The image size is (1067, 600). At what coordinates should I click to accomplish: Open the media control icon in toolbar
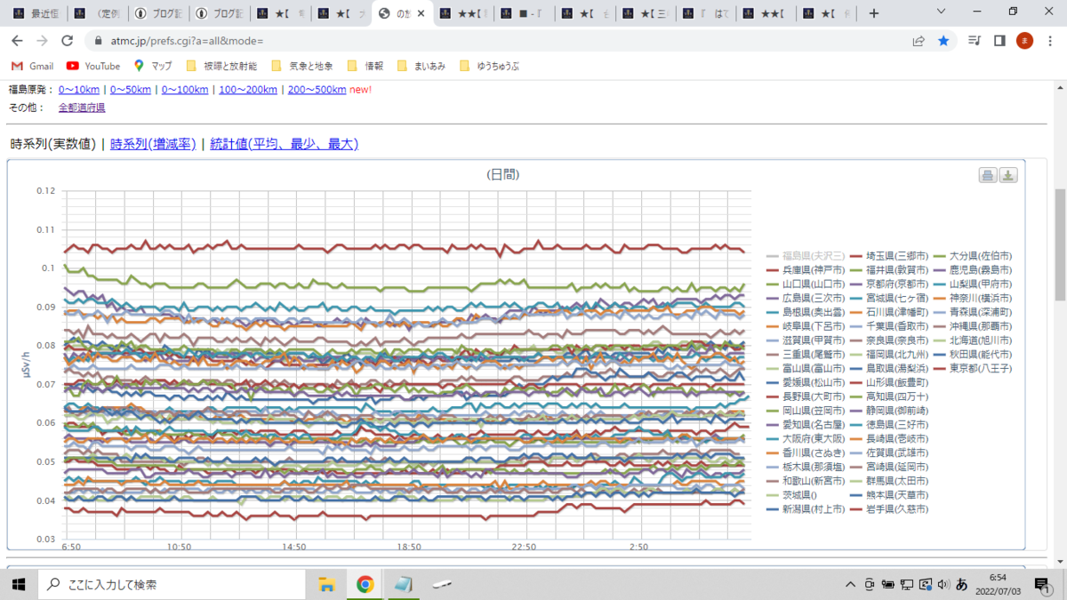[975, 41]
